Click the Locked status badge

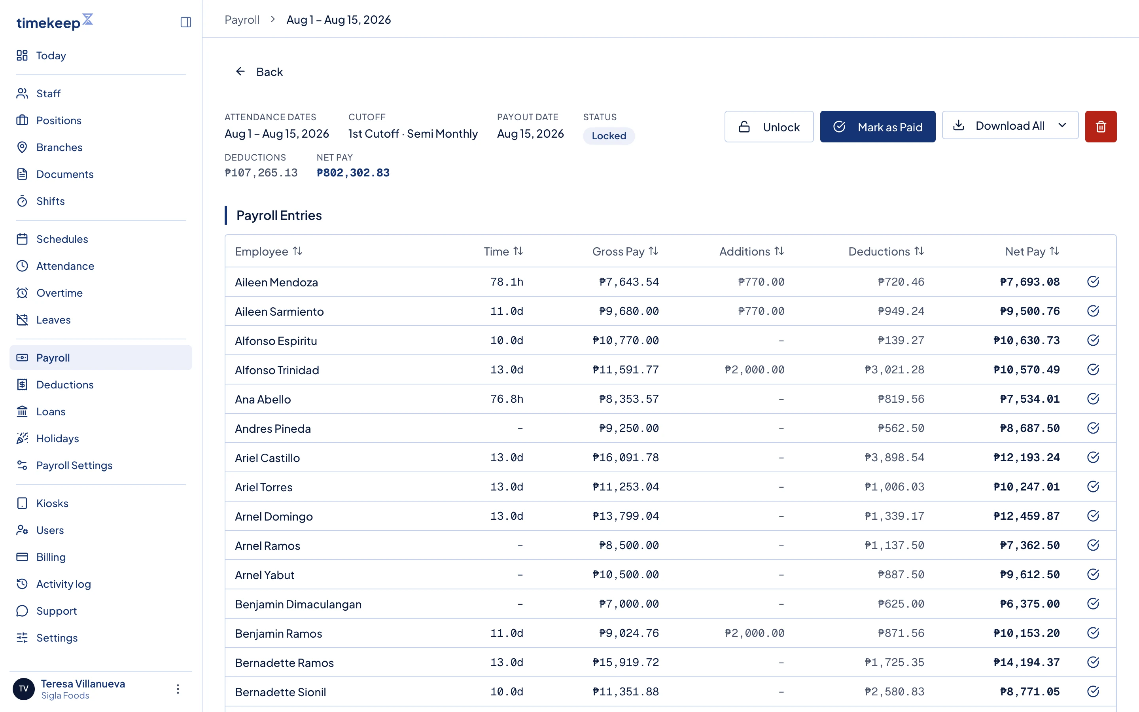pyautogui.click(x=609, y=136)
